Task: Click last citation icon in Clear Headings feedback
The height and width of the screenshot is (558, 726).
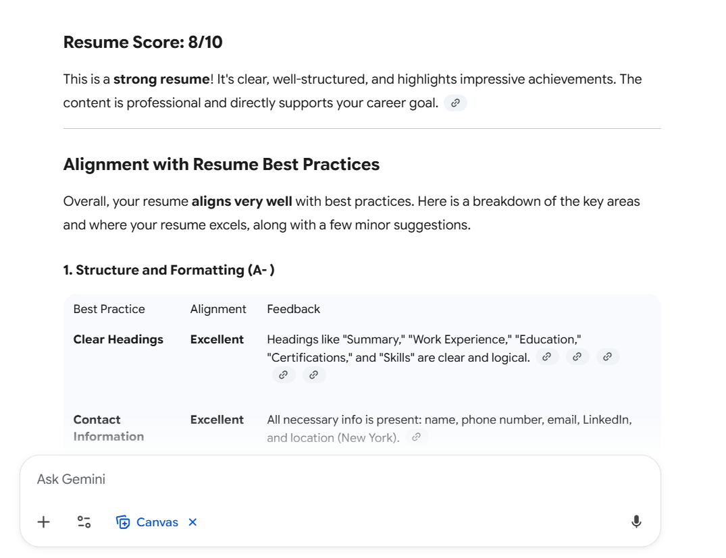Action: click(x=314, y=374)
